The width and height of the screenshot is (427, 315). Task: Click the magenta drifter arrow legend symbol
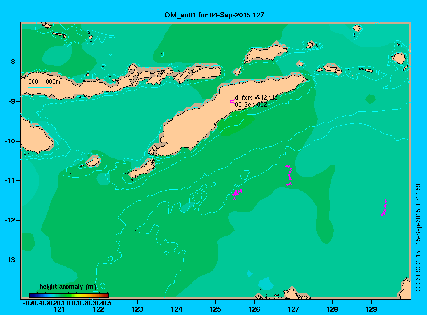[x=232, y=101]
